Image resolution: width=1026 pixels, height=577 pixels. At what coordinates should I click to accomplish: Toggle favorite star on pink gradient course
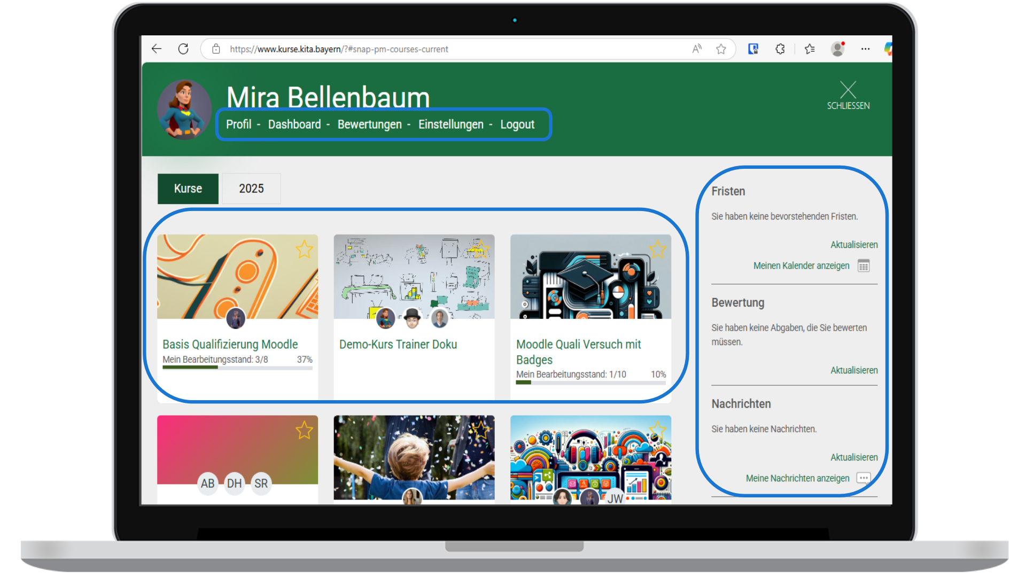[304, 430]
